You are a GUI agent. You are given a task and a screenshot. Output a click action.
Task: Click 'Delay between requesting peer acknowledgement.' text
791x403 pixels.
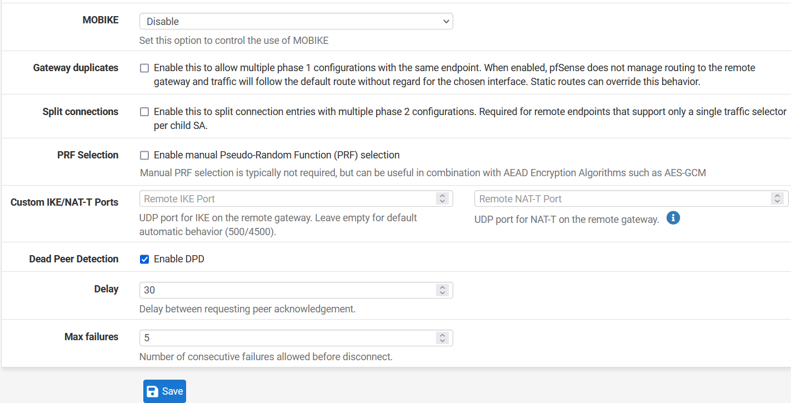point(247,309)
